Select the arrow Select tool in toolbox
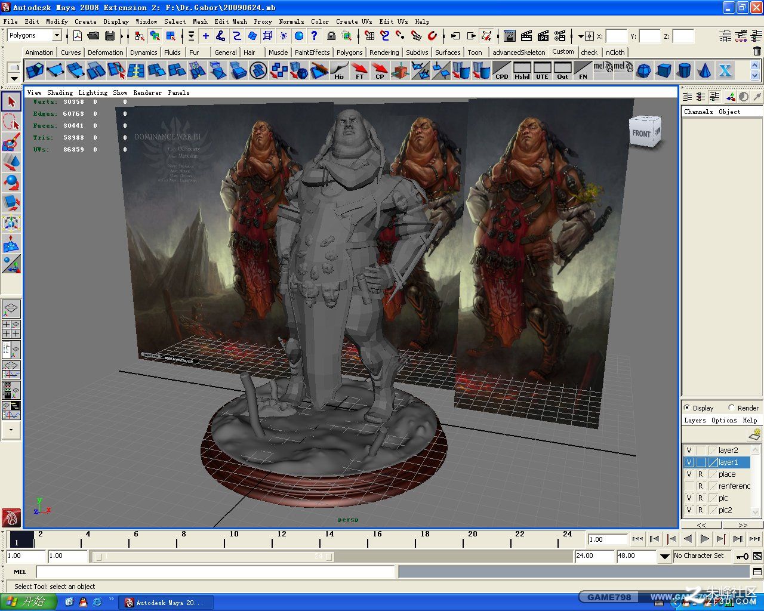This screenshot has width=764, height=611. (x=11, y=101)
